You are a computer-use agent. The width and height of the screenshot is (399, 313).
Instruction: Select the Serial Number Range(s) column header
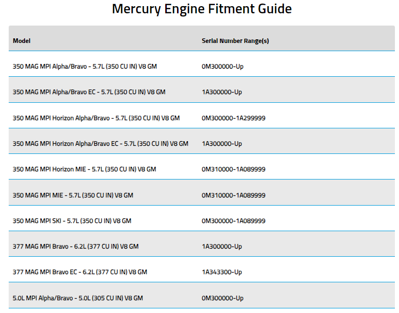235,41
